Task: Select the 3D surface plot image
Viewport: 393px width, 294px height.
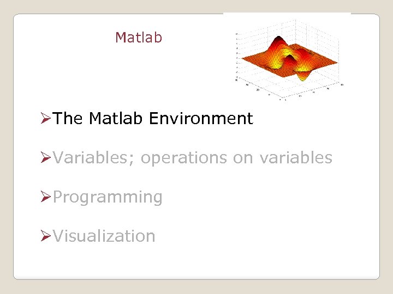Action: 288,58
